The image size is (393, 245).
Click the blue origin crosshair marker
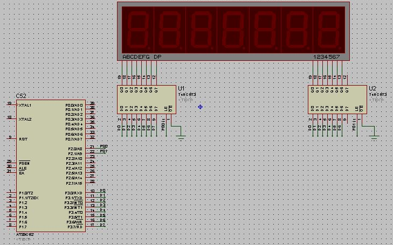coord(201,107)
